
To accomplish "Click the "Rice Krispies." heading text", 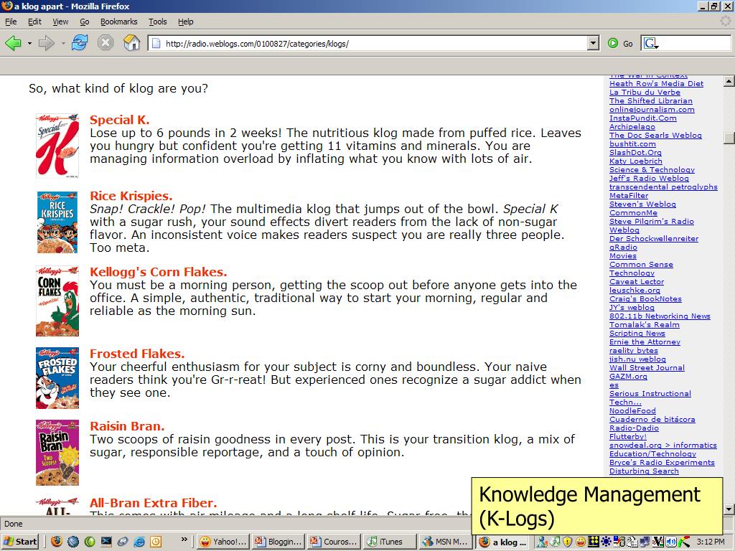I will [x=131, y=196].
